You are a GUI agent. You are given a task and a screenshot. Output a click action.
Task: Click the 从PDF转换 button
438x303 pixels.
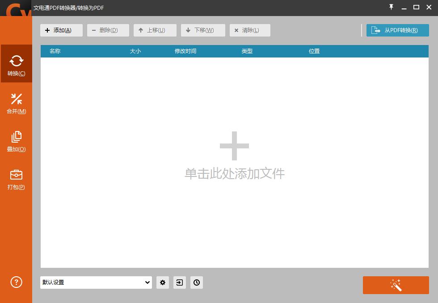pyautogui.click(x=397, y=30)
